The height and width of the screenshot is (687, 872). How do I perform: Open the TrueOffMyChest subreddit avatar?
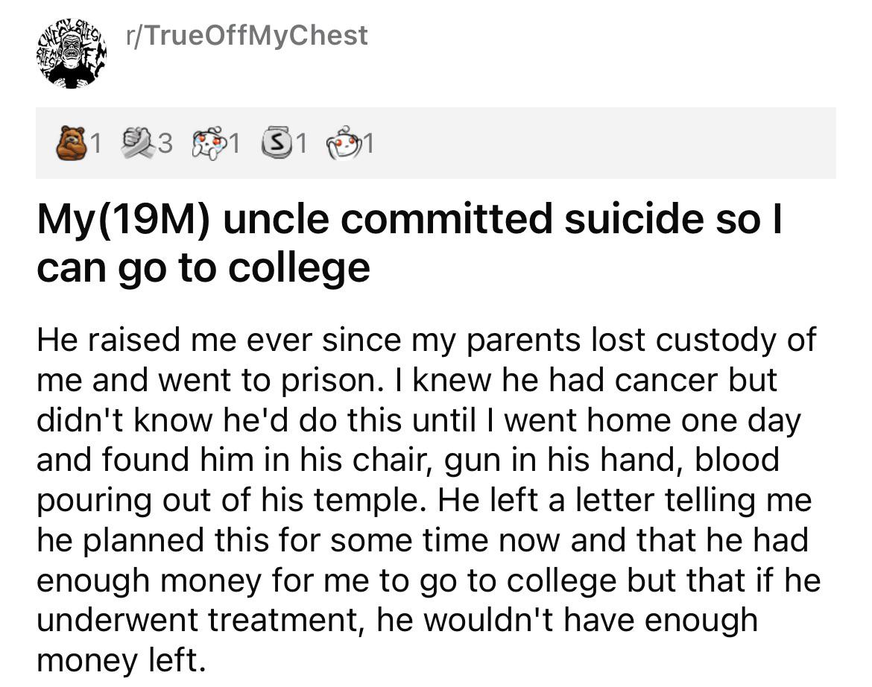point(71,54)
